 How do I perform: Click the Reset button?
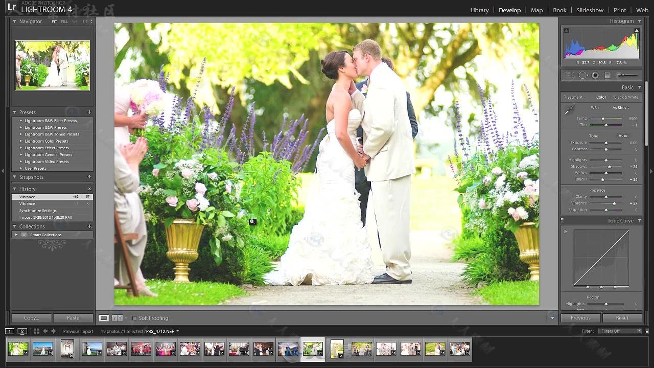pos(622,318)
